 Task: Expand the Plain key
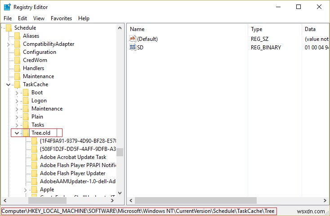pos(17,117)
